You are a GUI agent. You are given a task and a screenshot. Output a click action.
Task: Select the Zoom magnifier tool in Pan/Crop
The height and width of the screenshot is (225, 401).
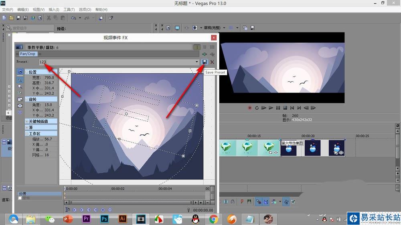(20, 86)
